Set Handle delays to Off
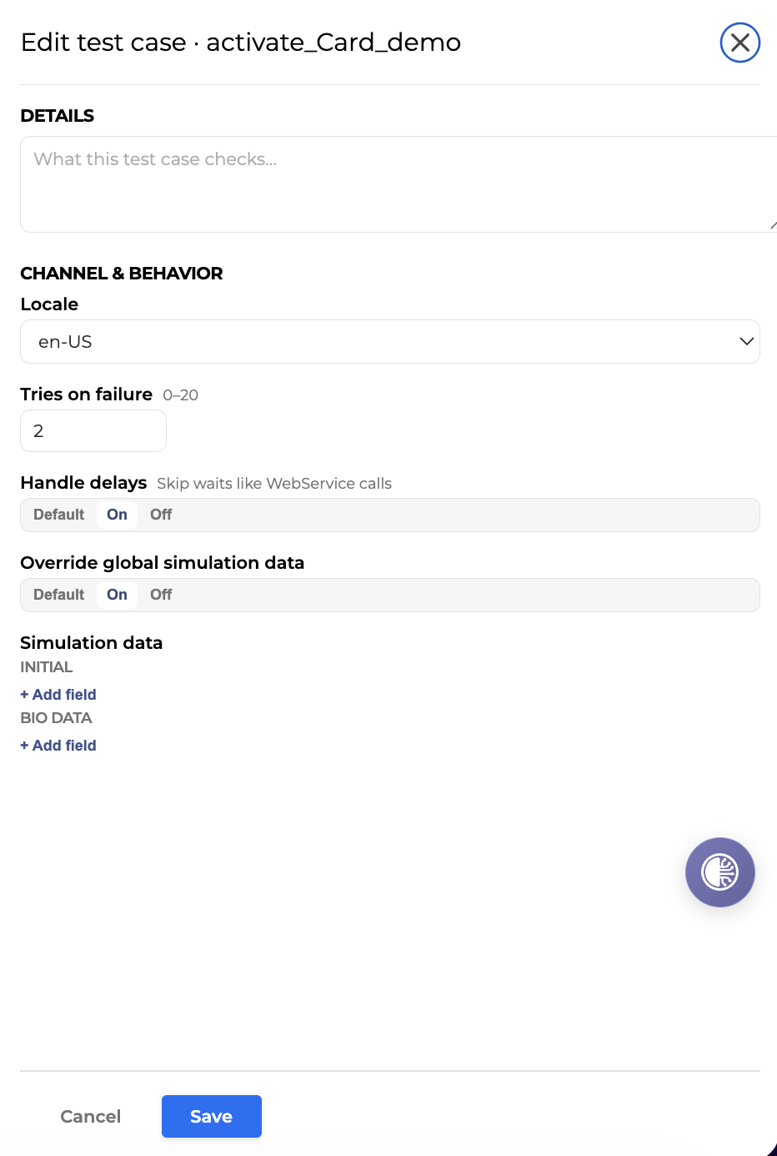 coord(161,515)
